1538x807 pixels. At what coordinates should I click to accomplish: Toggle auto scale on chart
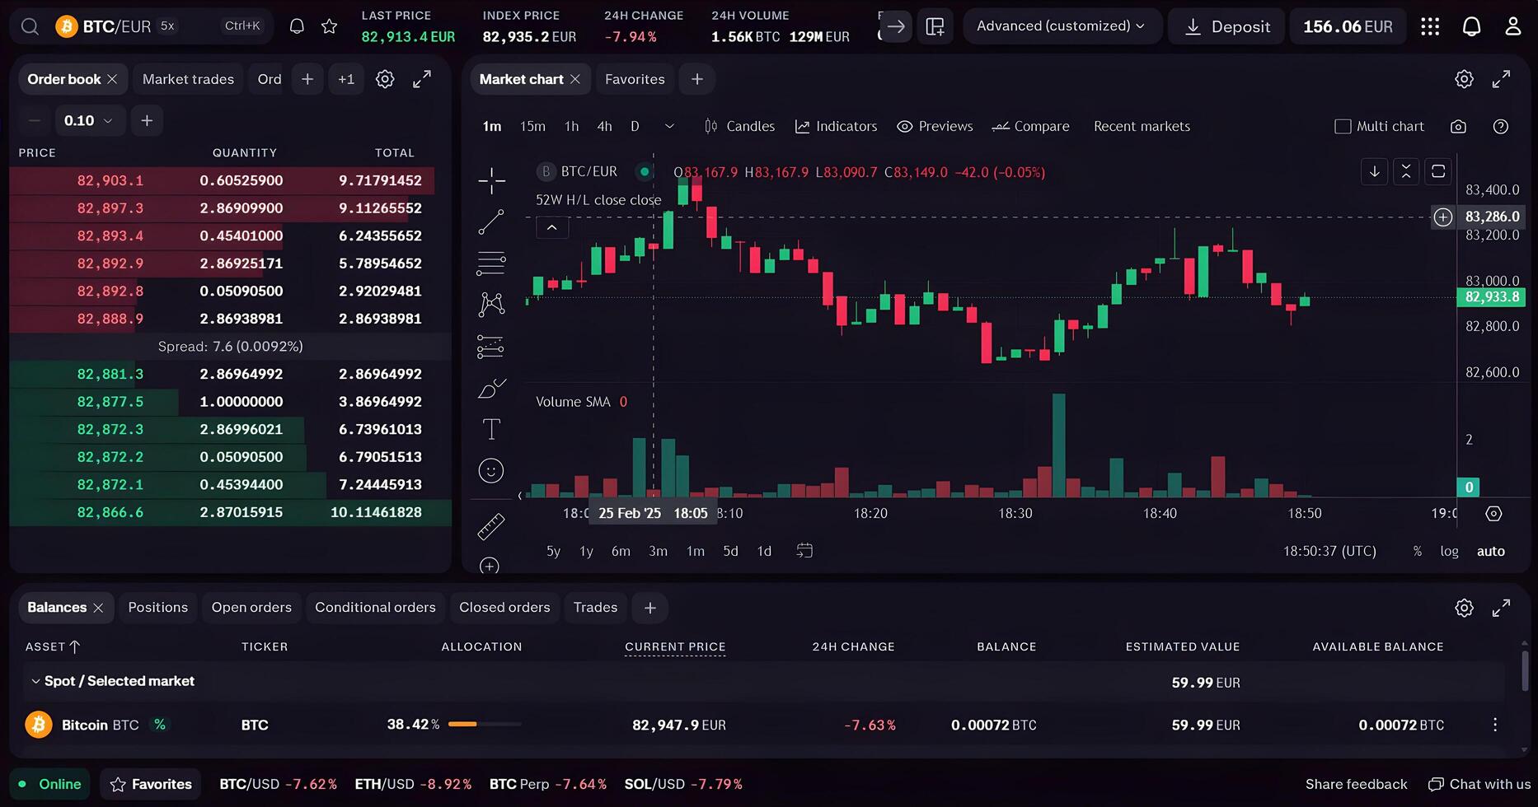[1490, 552]
